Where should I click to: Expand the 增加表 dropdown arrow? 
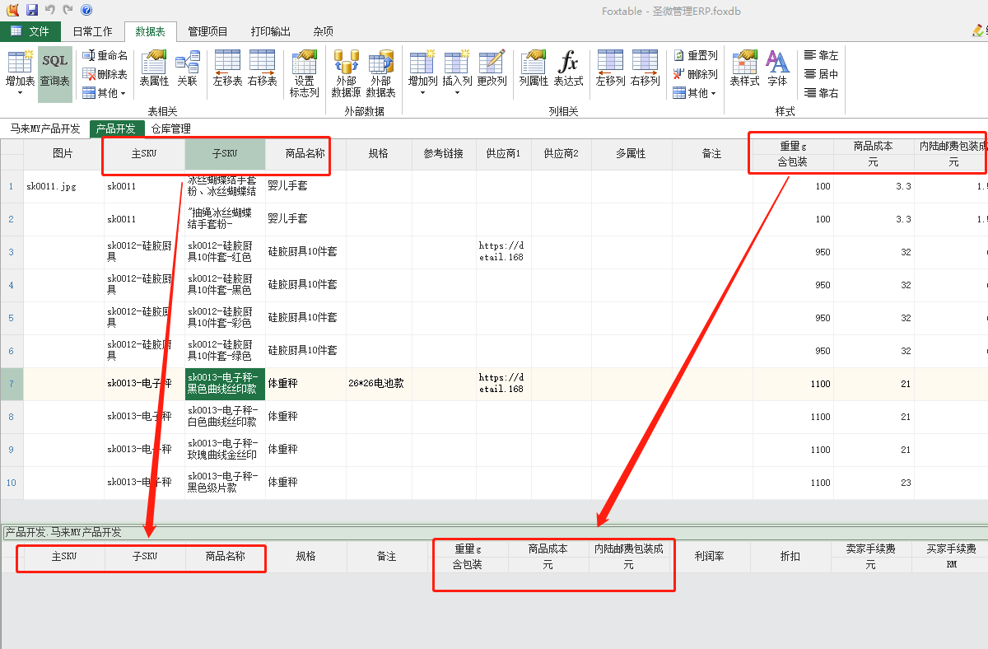tap(20, 93)
